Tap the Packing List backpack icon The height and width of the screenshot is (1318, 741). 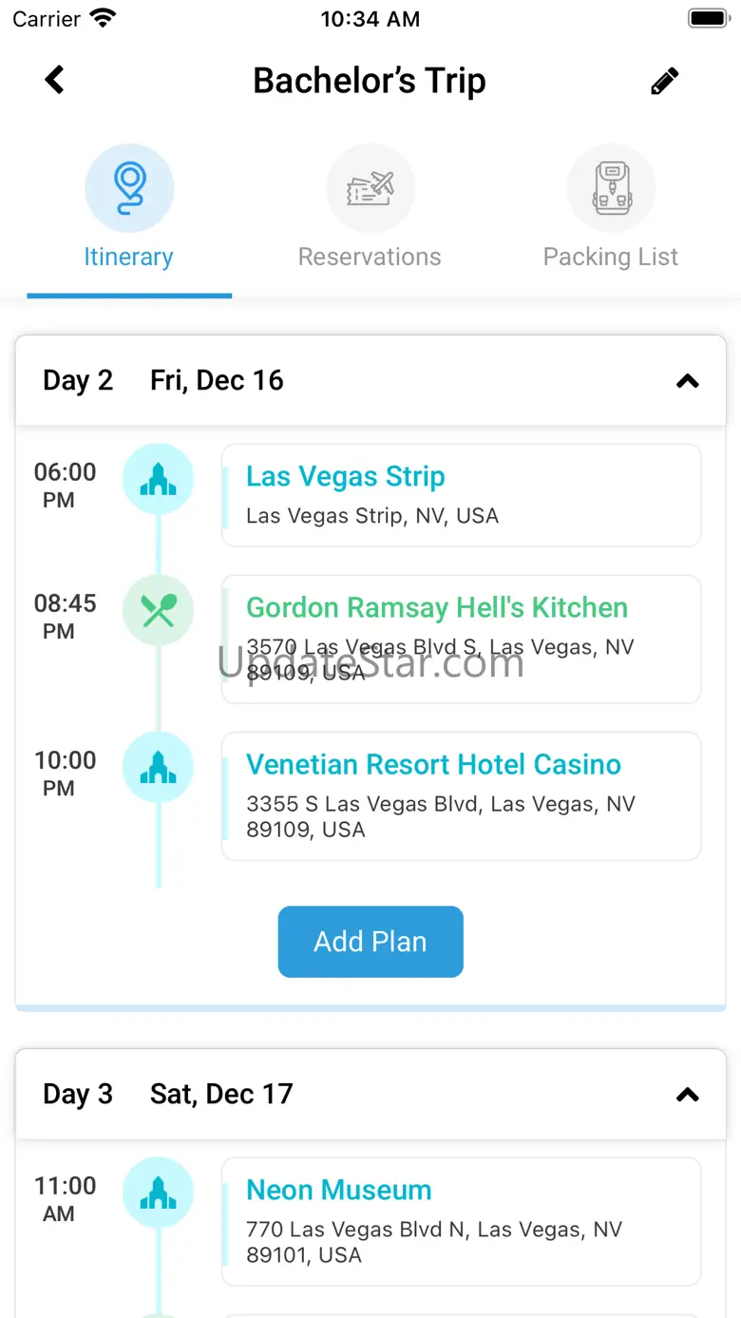coord(611,187)
